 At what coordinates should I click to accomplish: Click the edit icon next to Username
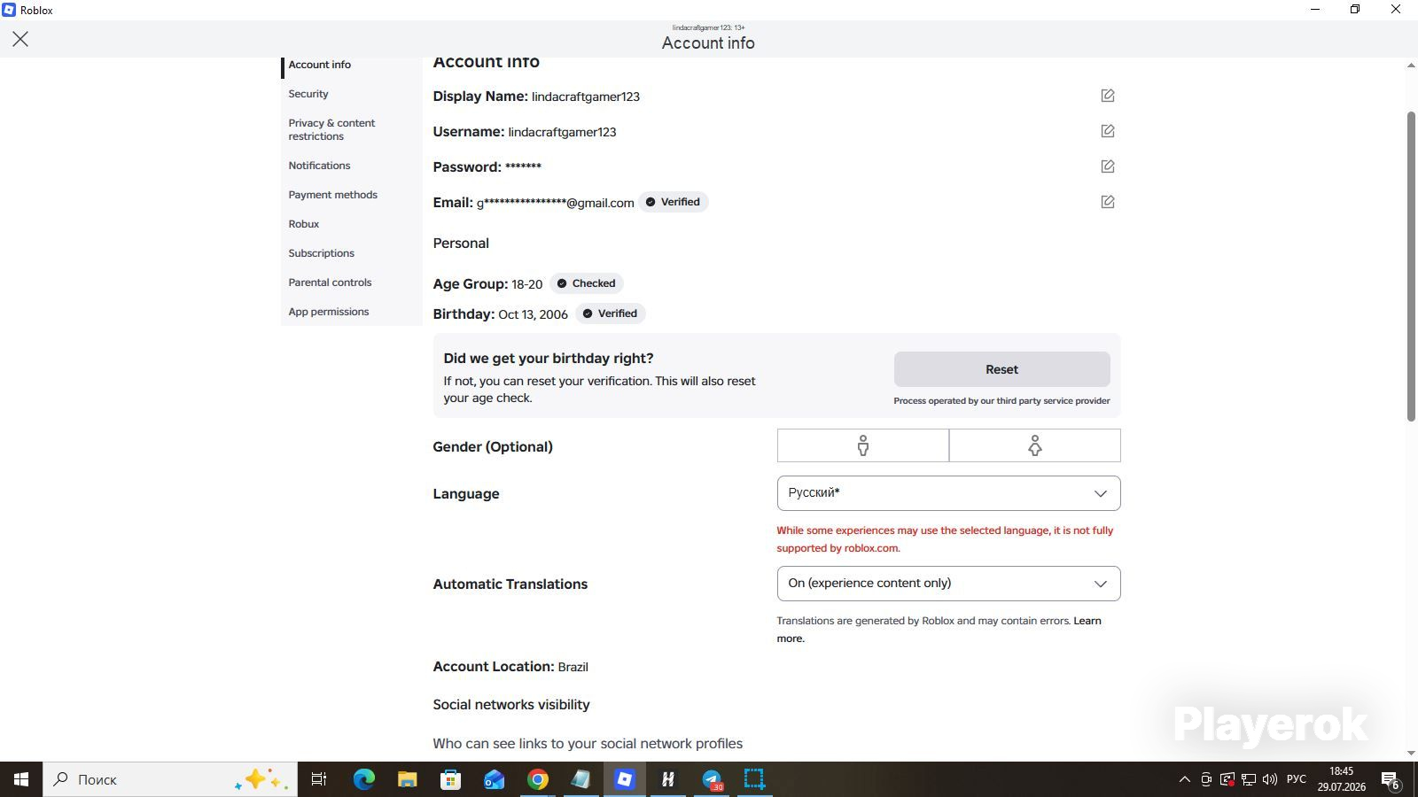[x=1108, y=131]
